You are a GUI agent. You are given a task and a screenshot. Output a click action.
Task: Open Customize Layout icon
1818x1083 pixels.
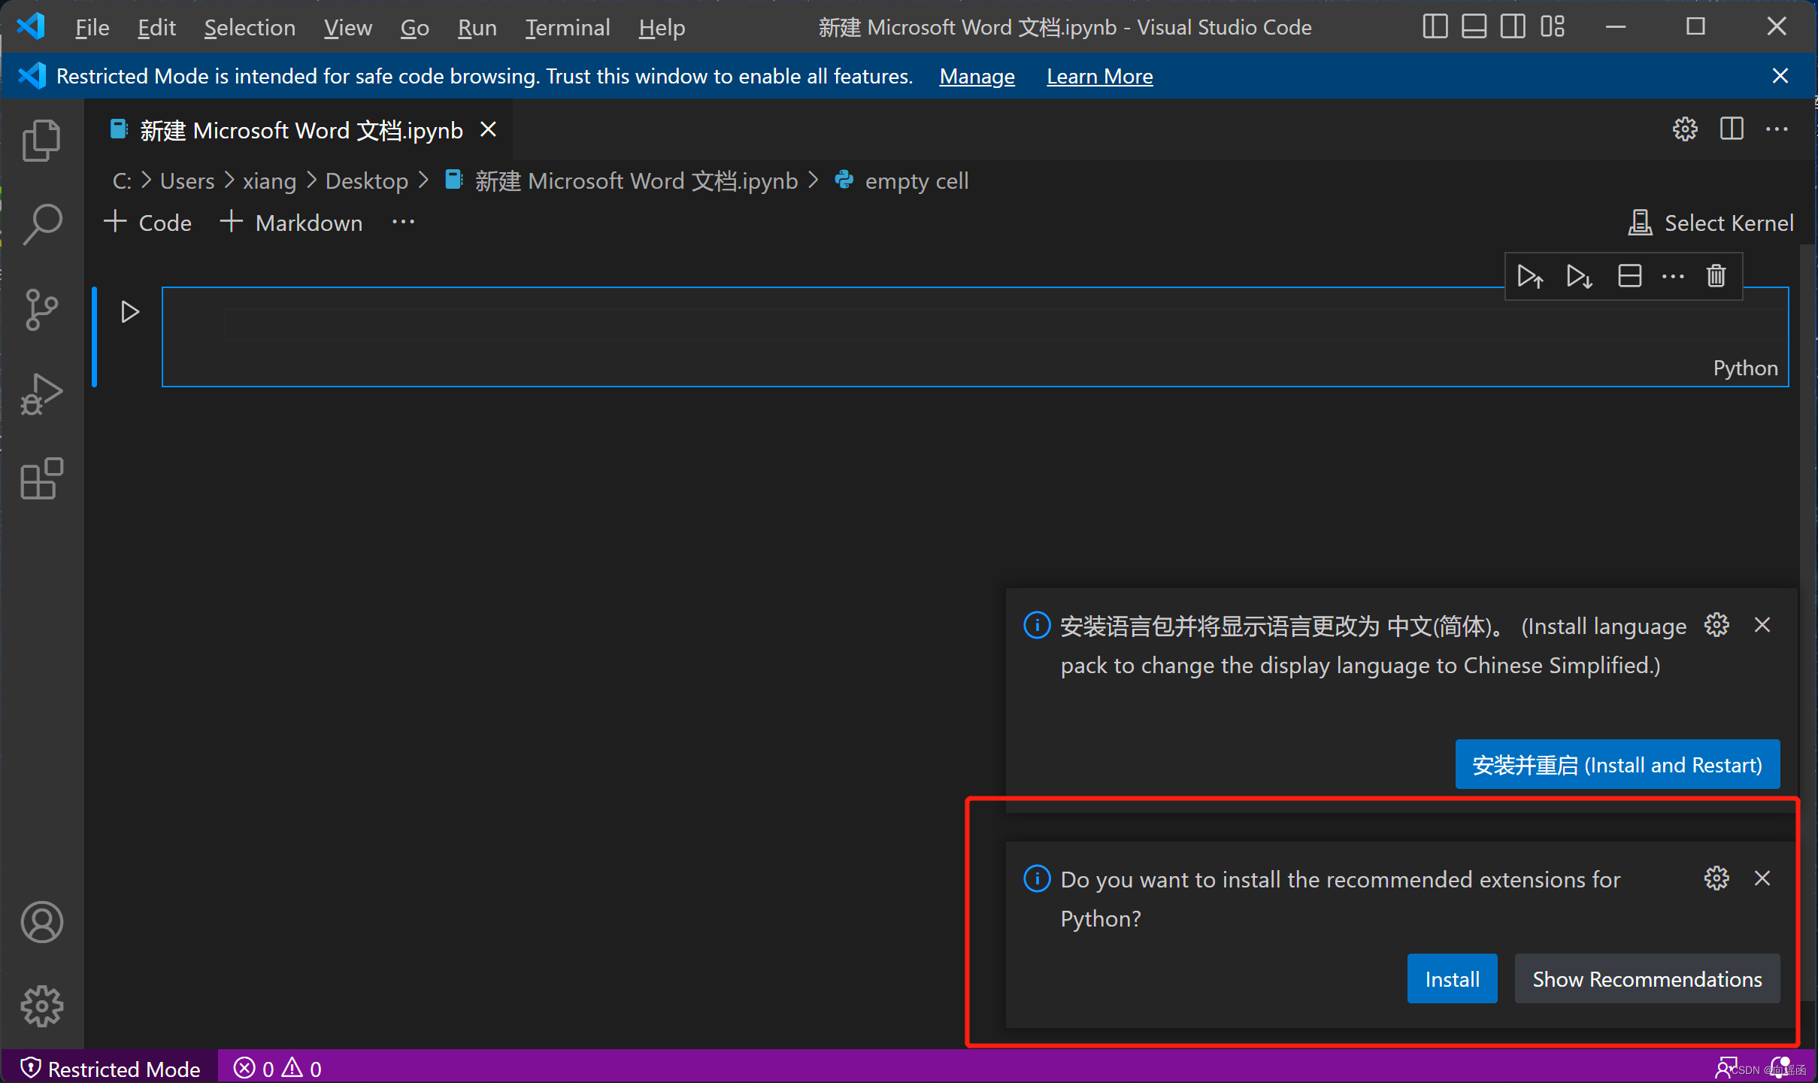pyautogui.click(x=1553, y=26)
